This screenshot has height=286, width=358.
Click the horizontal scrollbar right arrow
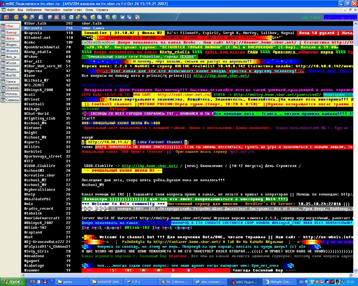coord(351,275)
